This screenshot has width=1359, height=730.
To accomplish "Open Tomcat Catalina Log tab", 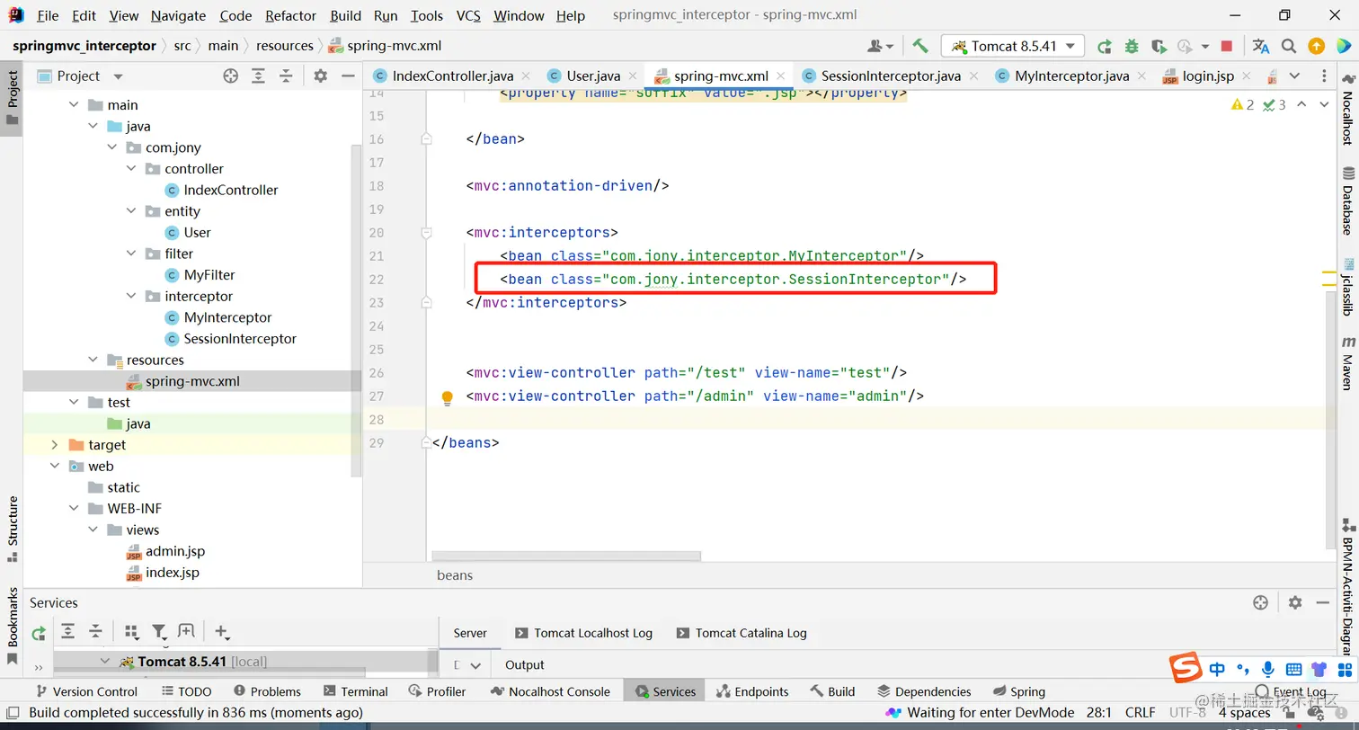I will click(x=742, y=633).
